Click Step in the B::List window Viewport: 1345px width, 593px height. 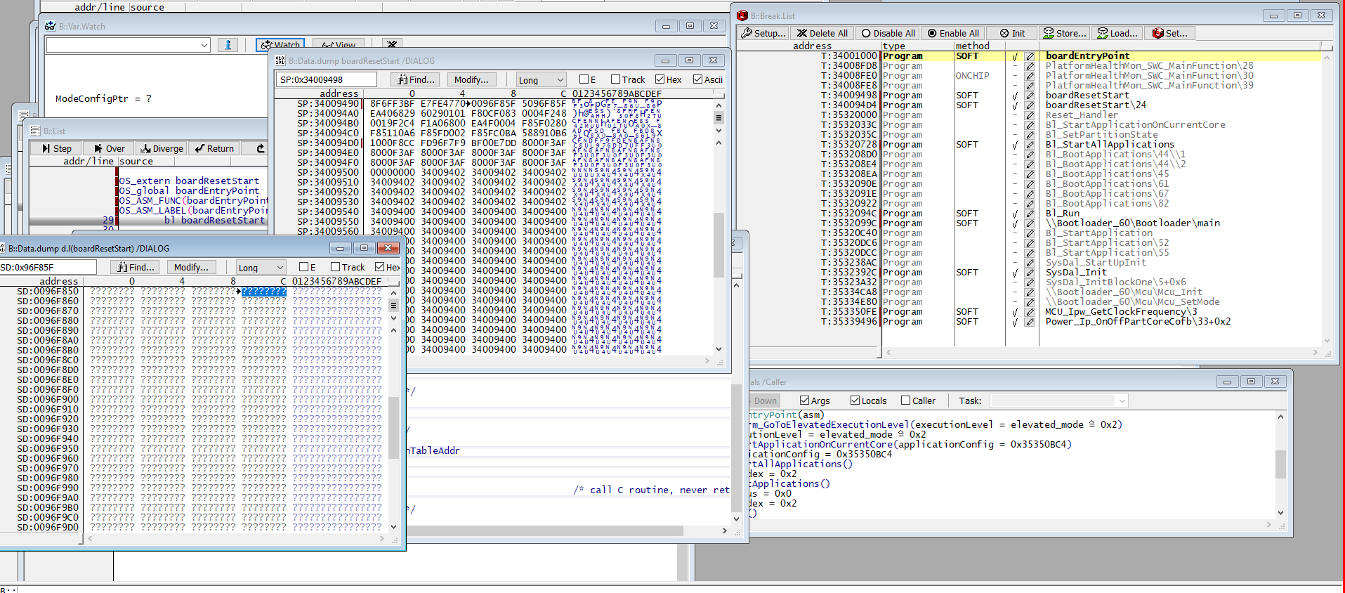56,148
